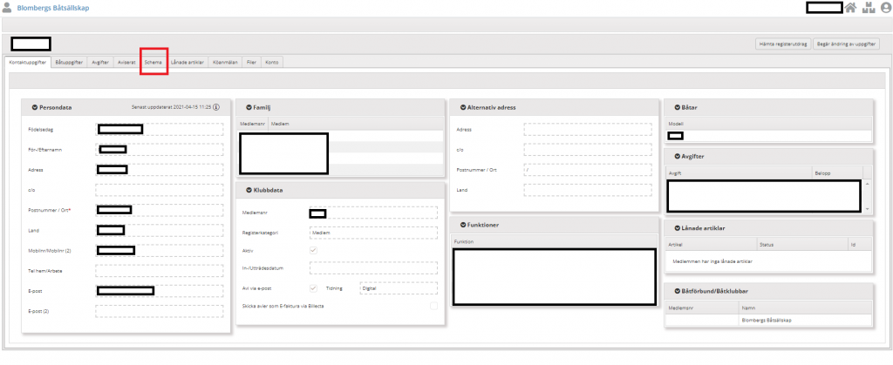Click the Status column header

pyautogui.click(x=802, y=244)
